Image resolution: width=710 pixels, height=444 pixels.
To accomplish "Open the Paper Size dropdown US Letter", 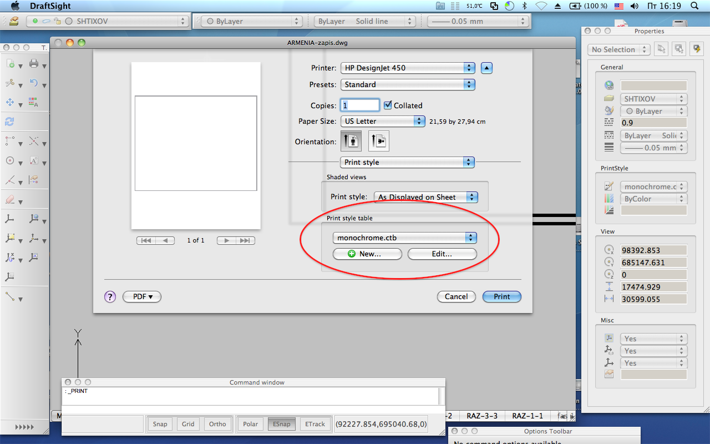I will (x=383, y=121).
